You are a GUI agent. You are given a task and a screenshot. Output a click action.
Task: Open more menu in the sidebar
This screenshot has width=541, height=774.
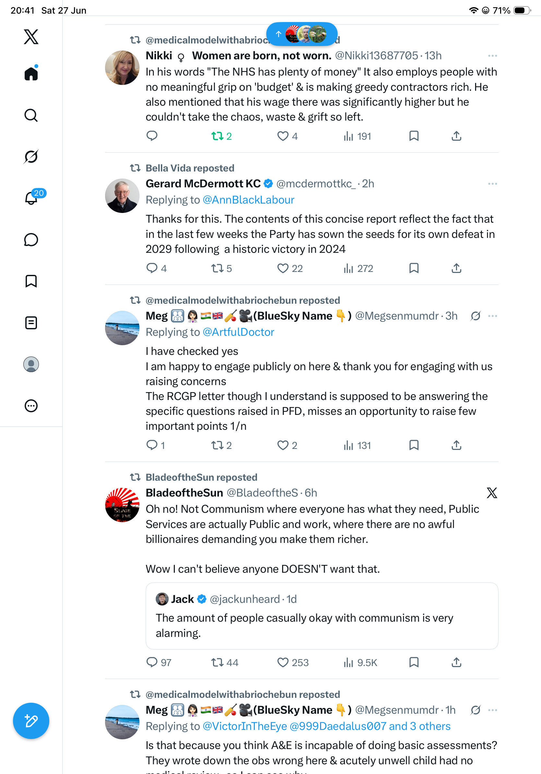[x=31, y=405]
